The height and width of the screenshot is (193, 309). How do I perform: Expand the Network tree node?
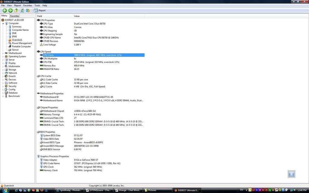pyautogui.click(x=3, y=73)
